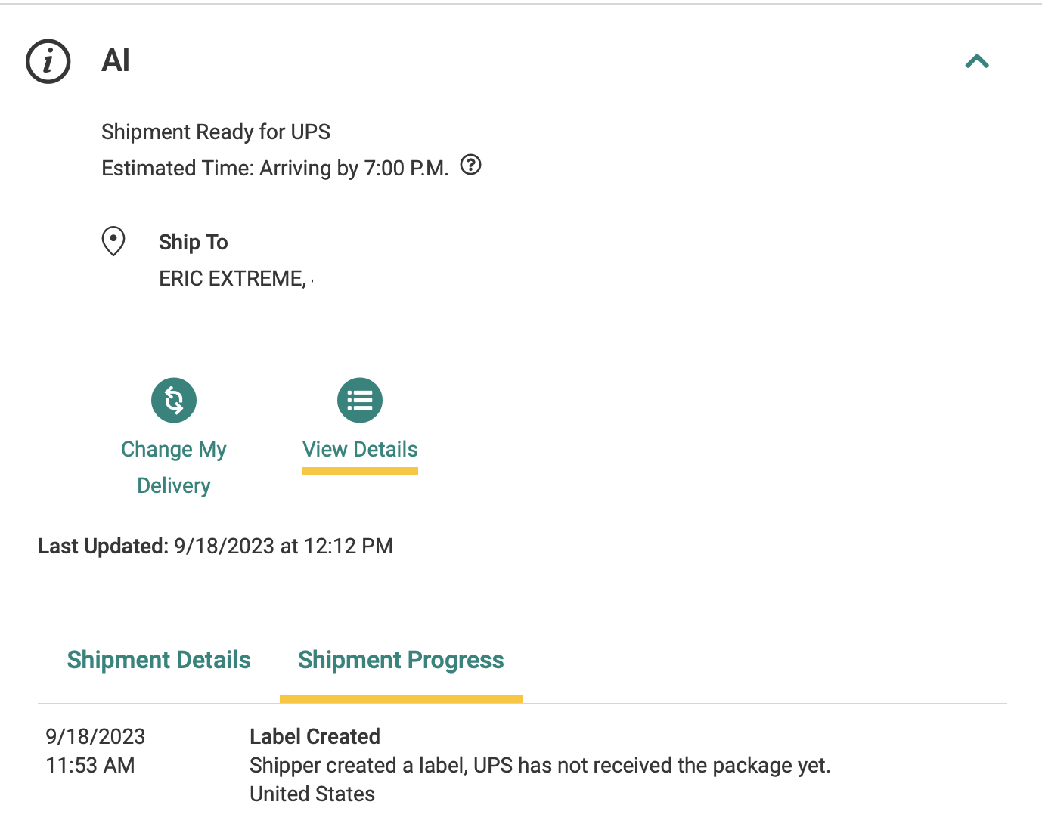This screenshot has height=833, width=1042.
Task: Select the Shipment Progress tab
Action: click(x=401, y=660)
